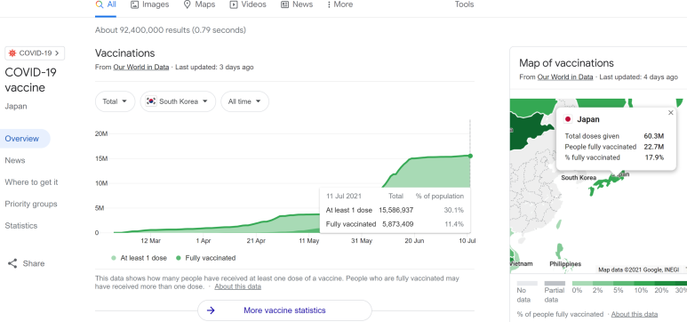Switch to the News search tab
The image size is (687, 322).
click(297, 4)
